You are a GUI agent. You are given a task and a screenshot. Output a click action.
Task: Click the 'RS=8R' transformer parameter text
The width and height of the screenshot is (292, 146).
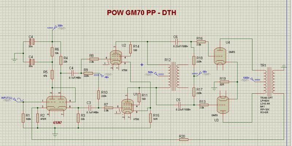[x=264, y=112]
